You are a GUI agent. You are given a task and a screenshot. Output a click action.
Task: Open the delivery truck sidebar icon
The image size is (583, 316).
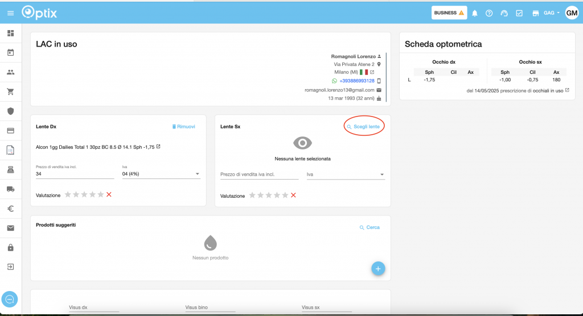point(10,189)
